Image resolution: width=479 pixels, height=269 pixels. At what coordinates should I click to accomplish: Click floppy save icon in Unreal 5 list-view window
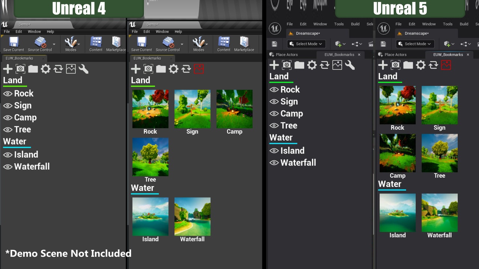pos(274,44)
